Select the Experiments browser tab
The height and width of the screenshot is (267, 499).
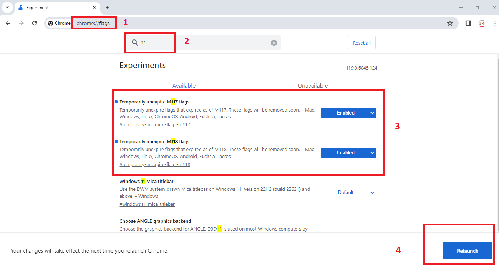[57, 8]
